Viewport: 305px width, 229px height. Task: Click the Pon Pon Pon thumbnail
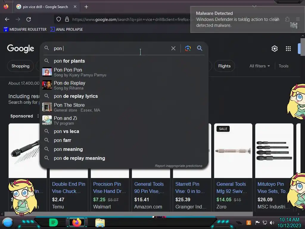[47, 72]
